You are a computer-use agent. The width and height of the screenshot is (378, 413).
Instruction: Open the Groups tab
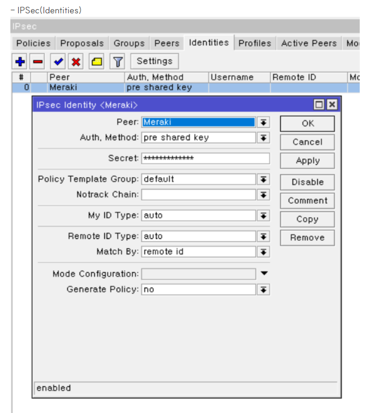pos(129,43)
